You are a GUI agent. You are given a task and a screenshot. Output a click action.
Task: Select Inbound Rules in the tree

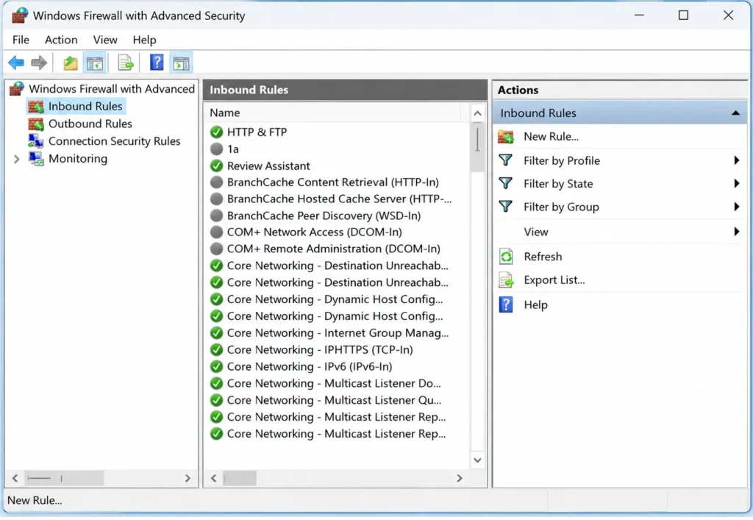(85, 106)
